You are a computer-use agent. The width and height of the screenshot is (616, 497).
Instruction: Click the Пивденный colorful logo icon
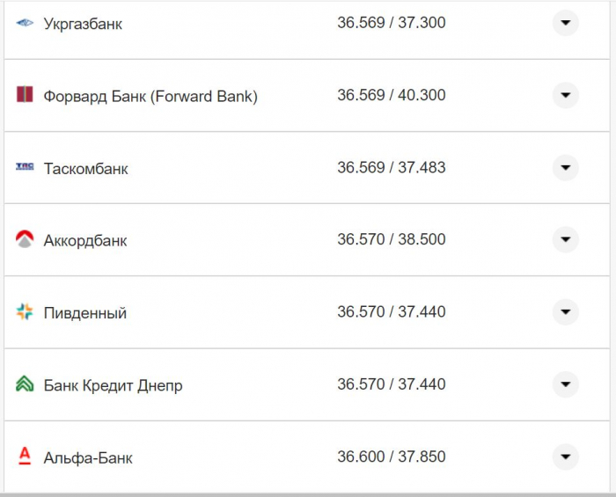point(25,311)
